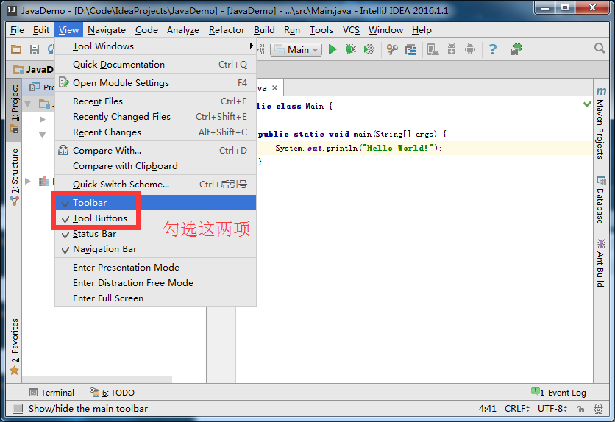This screenshot has height=422, width=615.
Task: Click the Project tool window sidebar button
Action: (x=14, y=110)
